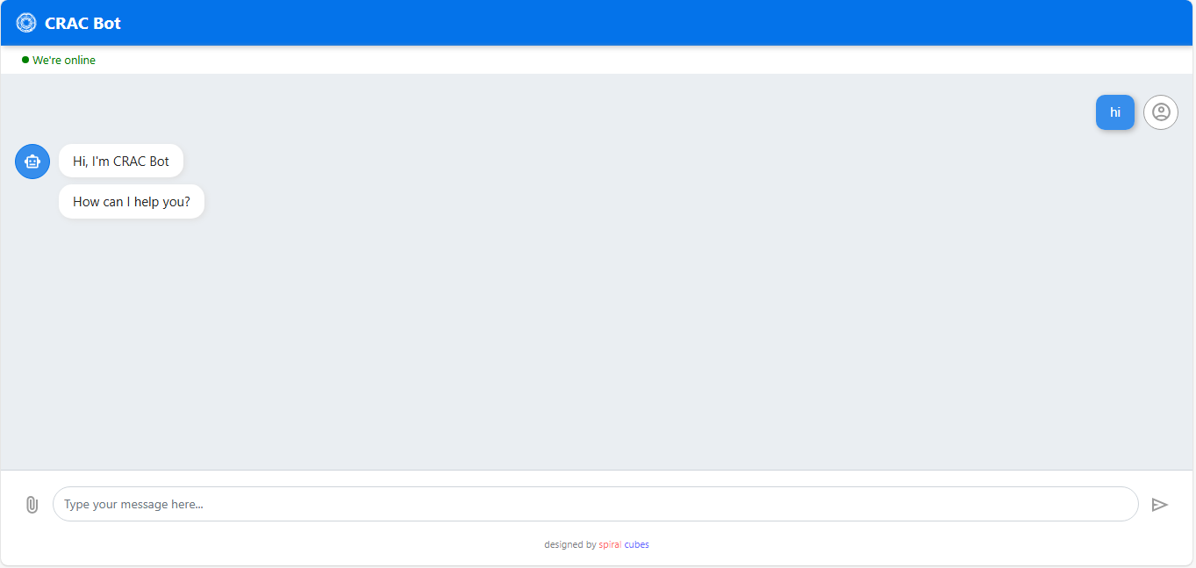Click the empty blue header bar area
The height and width of the screenshot is (568, 1196).
tap(614, 23)
